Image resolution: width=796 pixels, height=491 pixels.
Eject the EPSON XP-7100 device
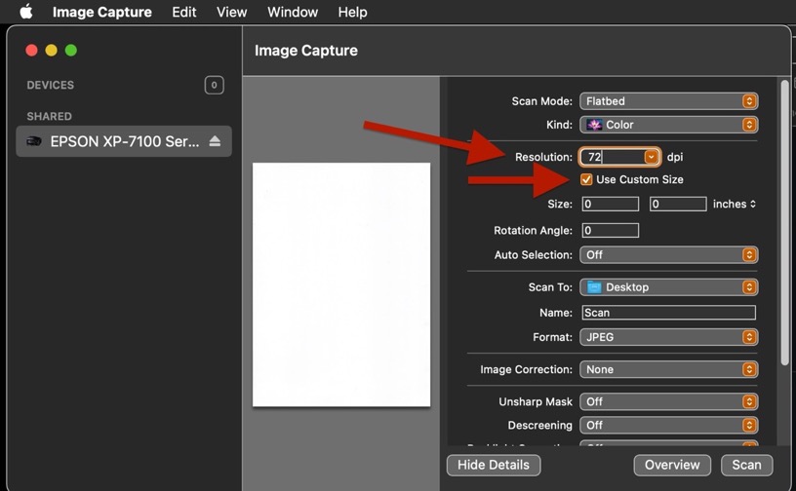click(x=215, y=141)
